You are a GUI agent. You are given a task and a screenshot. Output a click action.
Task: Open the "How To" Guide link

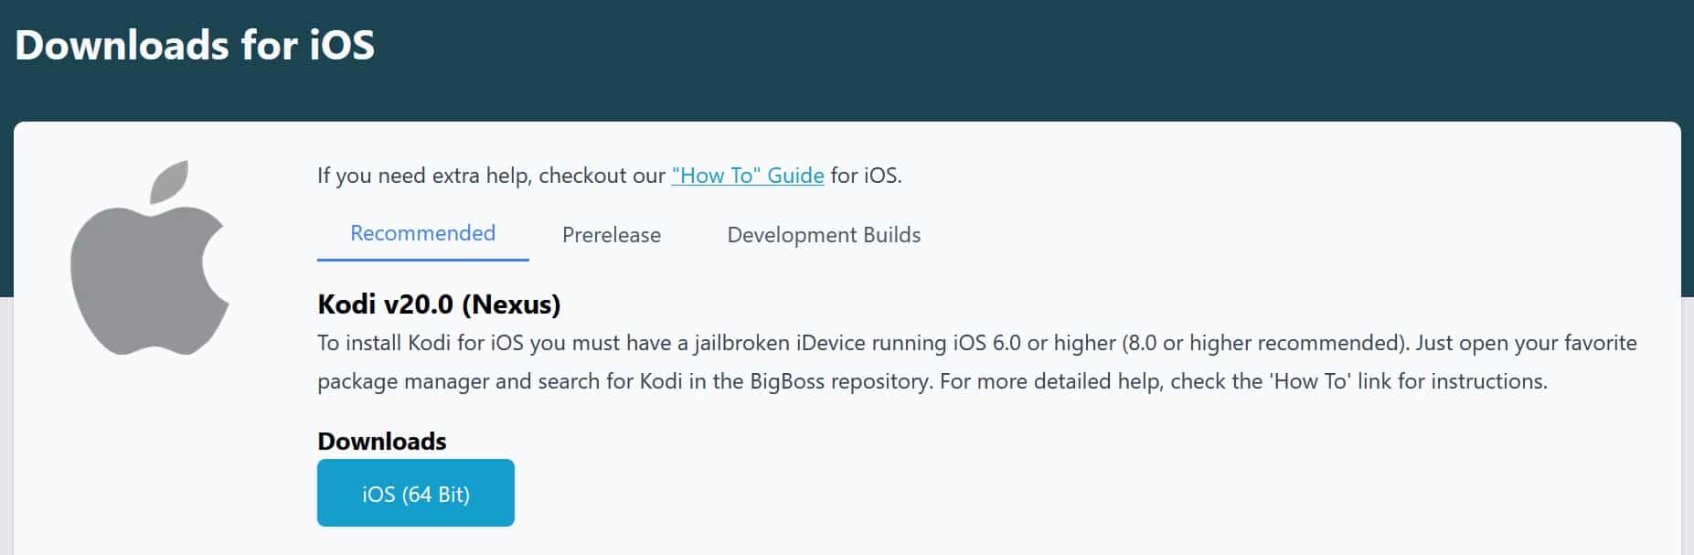pos(747,176)
